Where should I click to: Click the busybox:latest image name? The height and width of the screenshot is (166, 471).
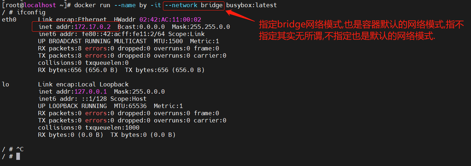tap(251, 5)
